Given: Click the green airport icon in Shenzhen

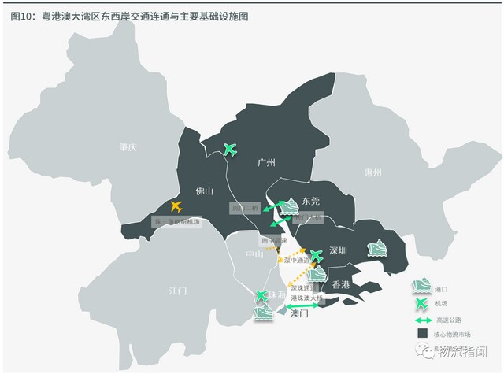Looking at the screenshot, I should click(317, 255).
